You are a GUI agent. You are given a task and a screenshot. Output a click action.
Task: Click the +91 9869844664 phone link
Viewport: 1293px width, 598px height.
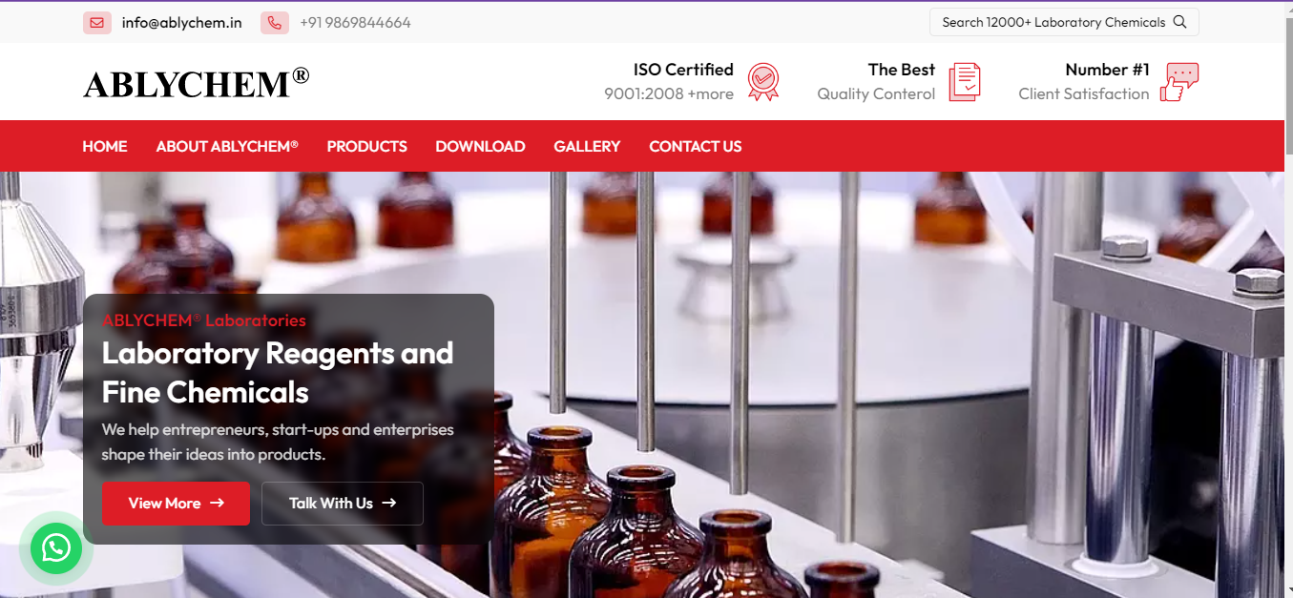click(x=355, y=23)
